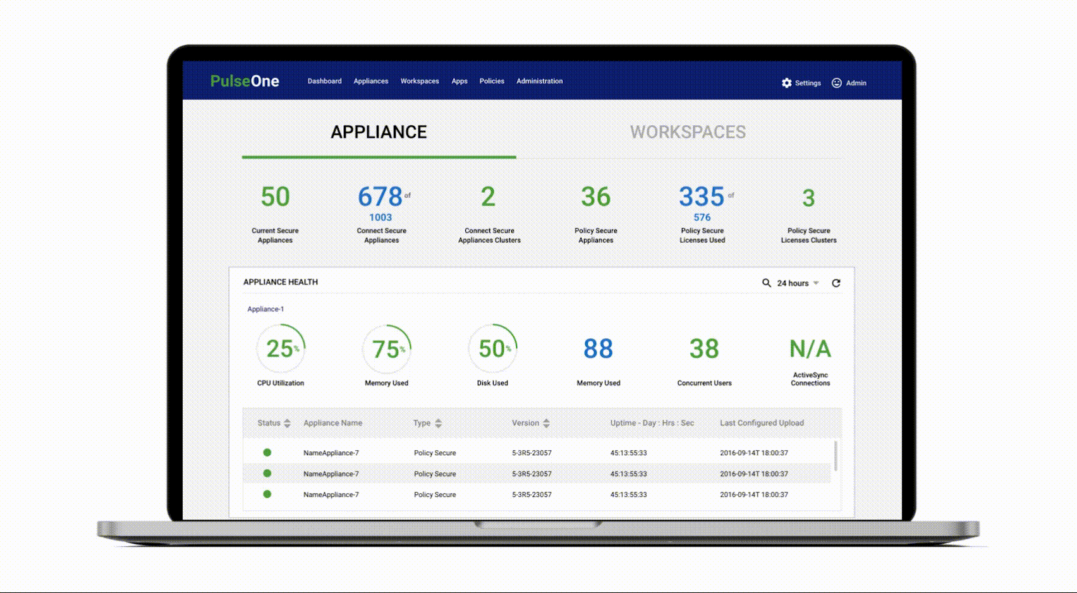Click the Uptime - Day : Hrs : Sec header
The image size is (1077, 593).
tap(652, 423)
